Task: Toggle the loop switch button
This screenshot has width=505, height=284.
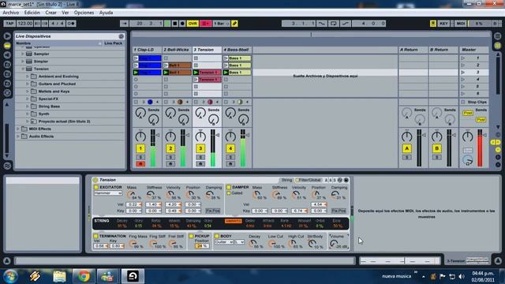Action: [x=333, y=24]
